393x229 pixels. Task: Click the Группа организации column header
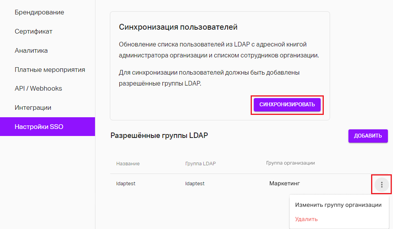point(291,163)
